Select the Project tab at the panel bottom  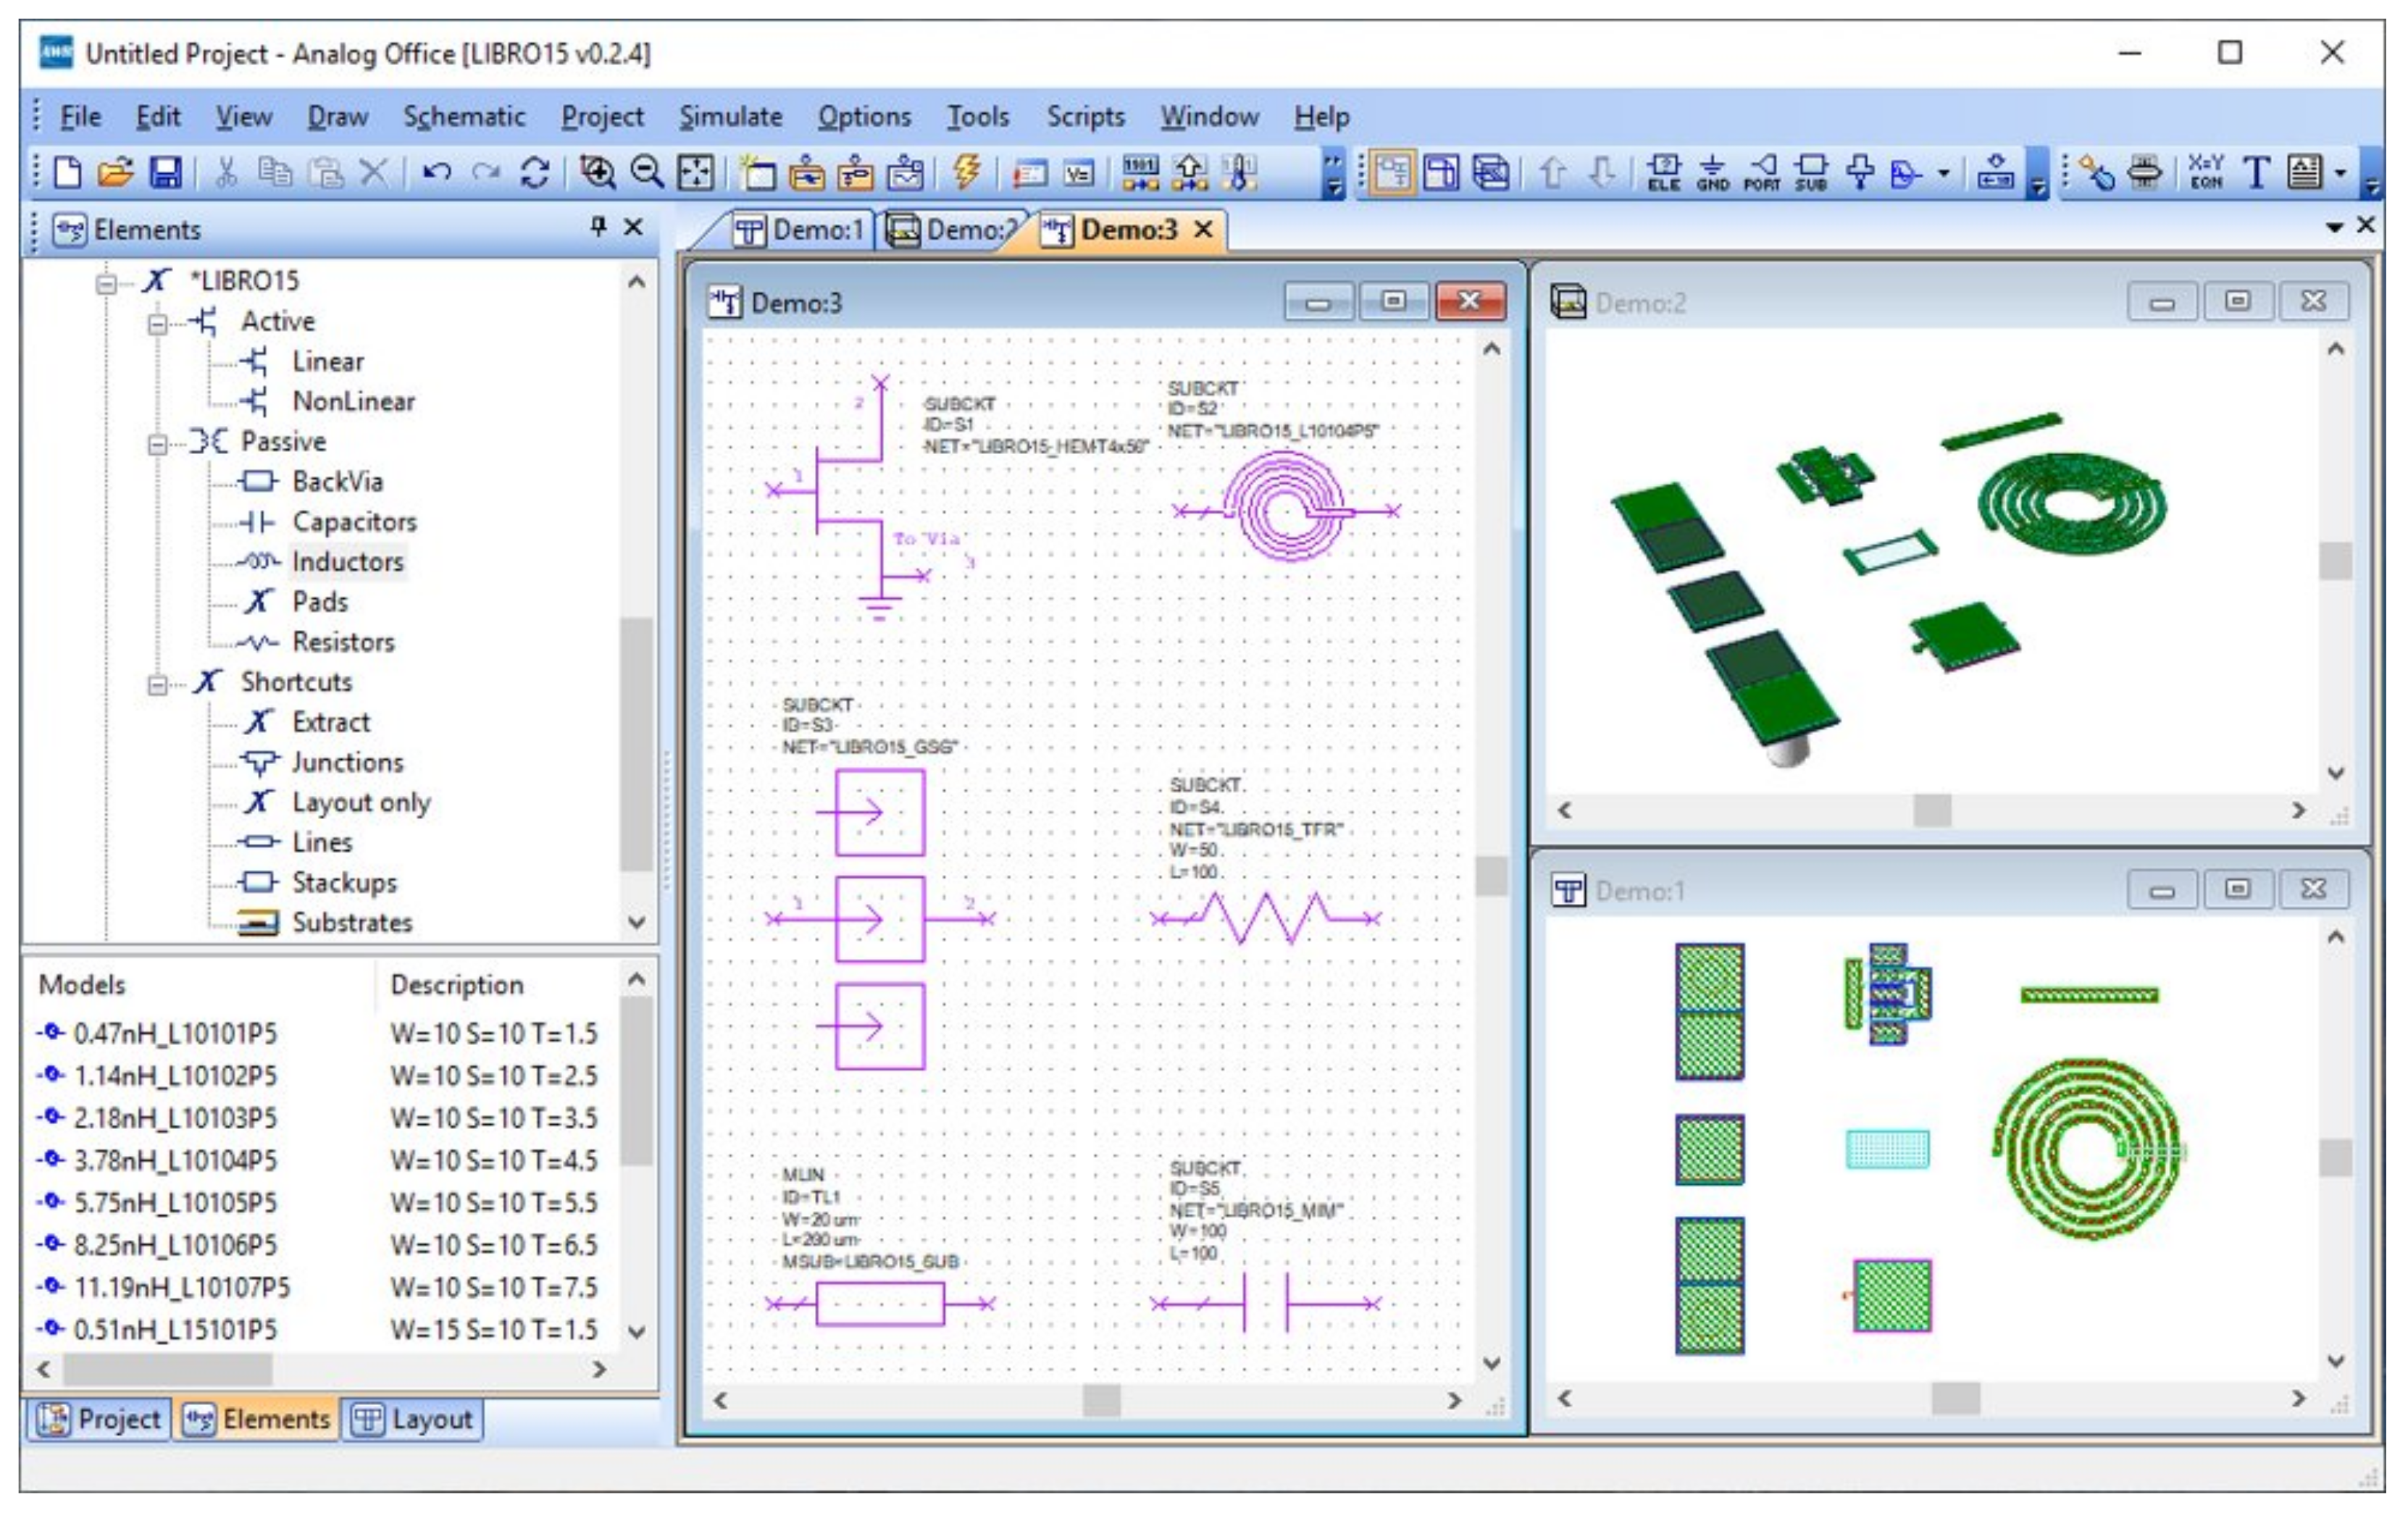coord(99,1419)
